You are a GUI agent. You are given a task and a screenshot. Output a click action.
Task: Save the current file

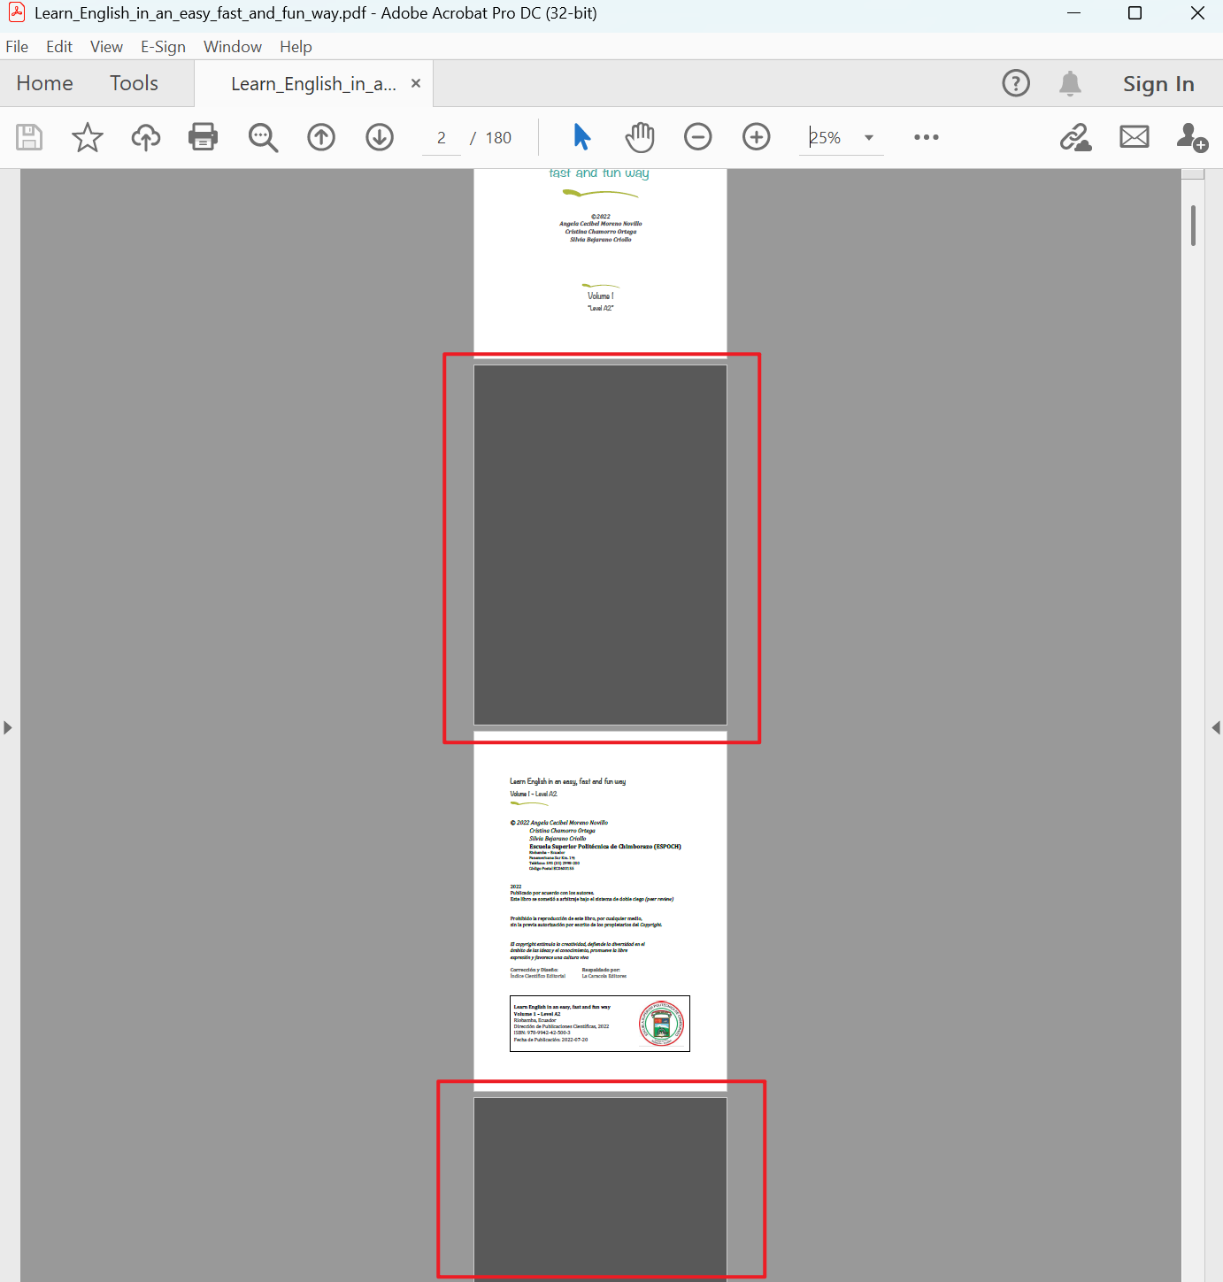pos(29,137)
